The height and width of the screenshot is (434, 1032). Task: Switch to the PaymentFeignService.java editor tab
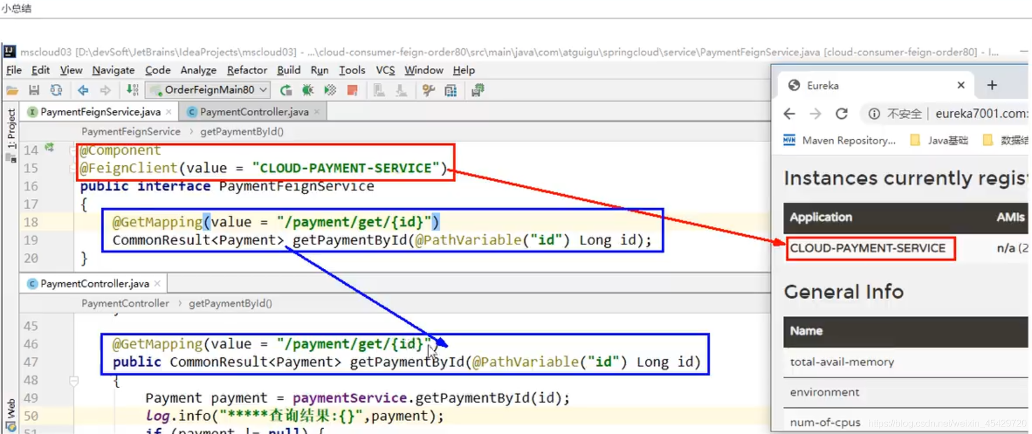tap(100, 112)
